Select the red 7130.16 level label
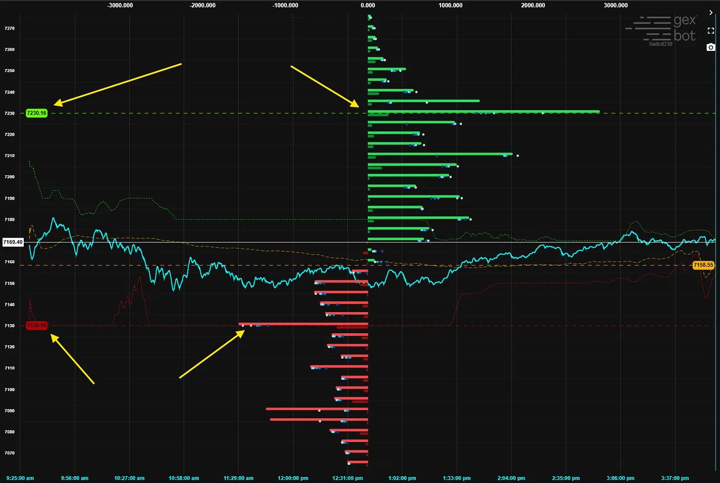Image resolution: width=720 pixels, height=483 pixels. pos(37,325)
